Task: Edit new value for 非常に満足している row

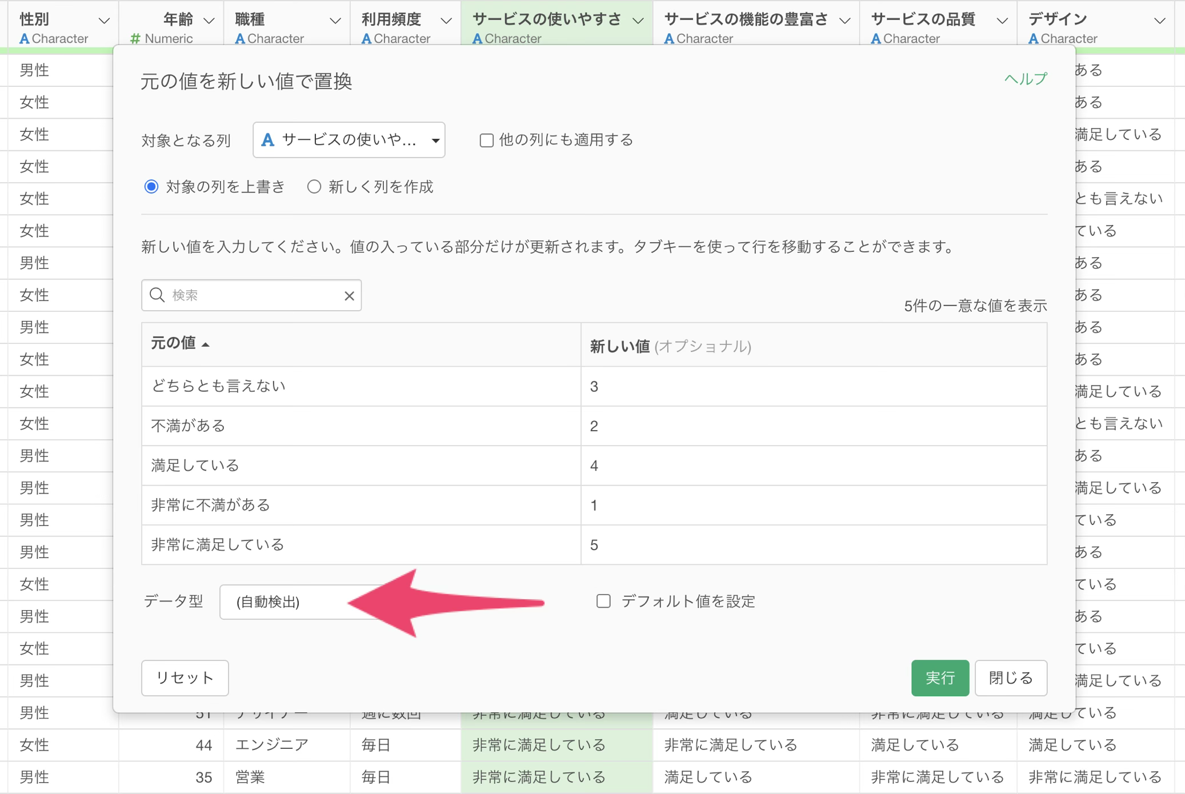Action: tap(814, 545)
